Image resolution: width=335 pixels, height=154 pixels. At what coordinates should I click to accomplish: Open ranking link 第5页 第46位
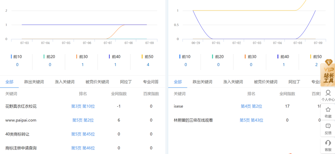(x=83, y=148)
